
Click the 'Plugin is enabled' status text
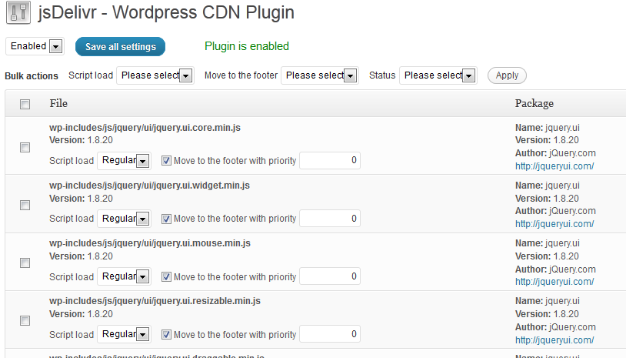(247, 46)
